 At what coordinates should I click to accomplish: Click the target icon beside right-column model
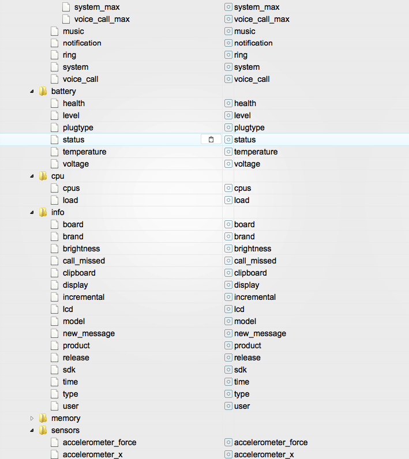[228, 321]
